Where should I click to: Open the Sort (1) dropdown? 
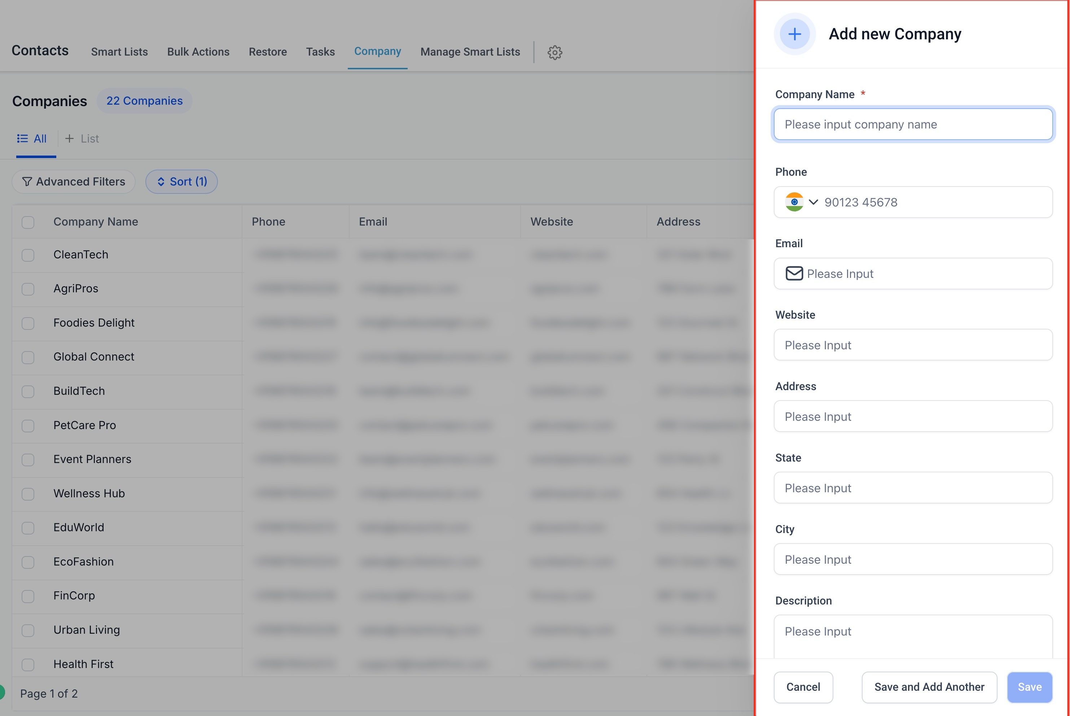tap(181, 182)
